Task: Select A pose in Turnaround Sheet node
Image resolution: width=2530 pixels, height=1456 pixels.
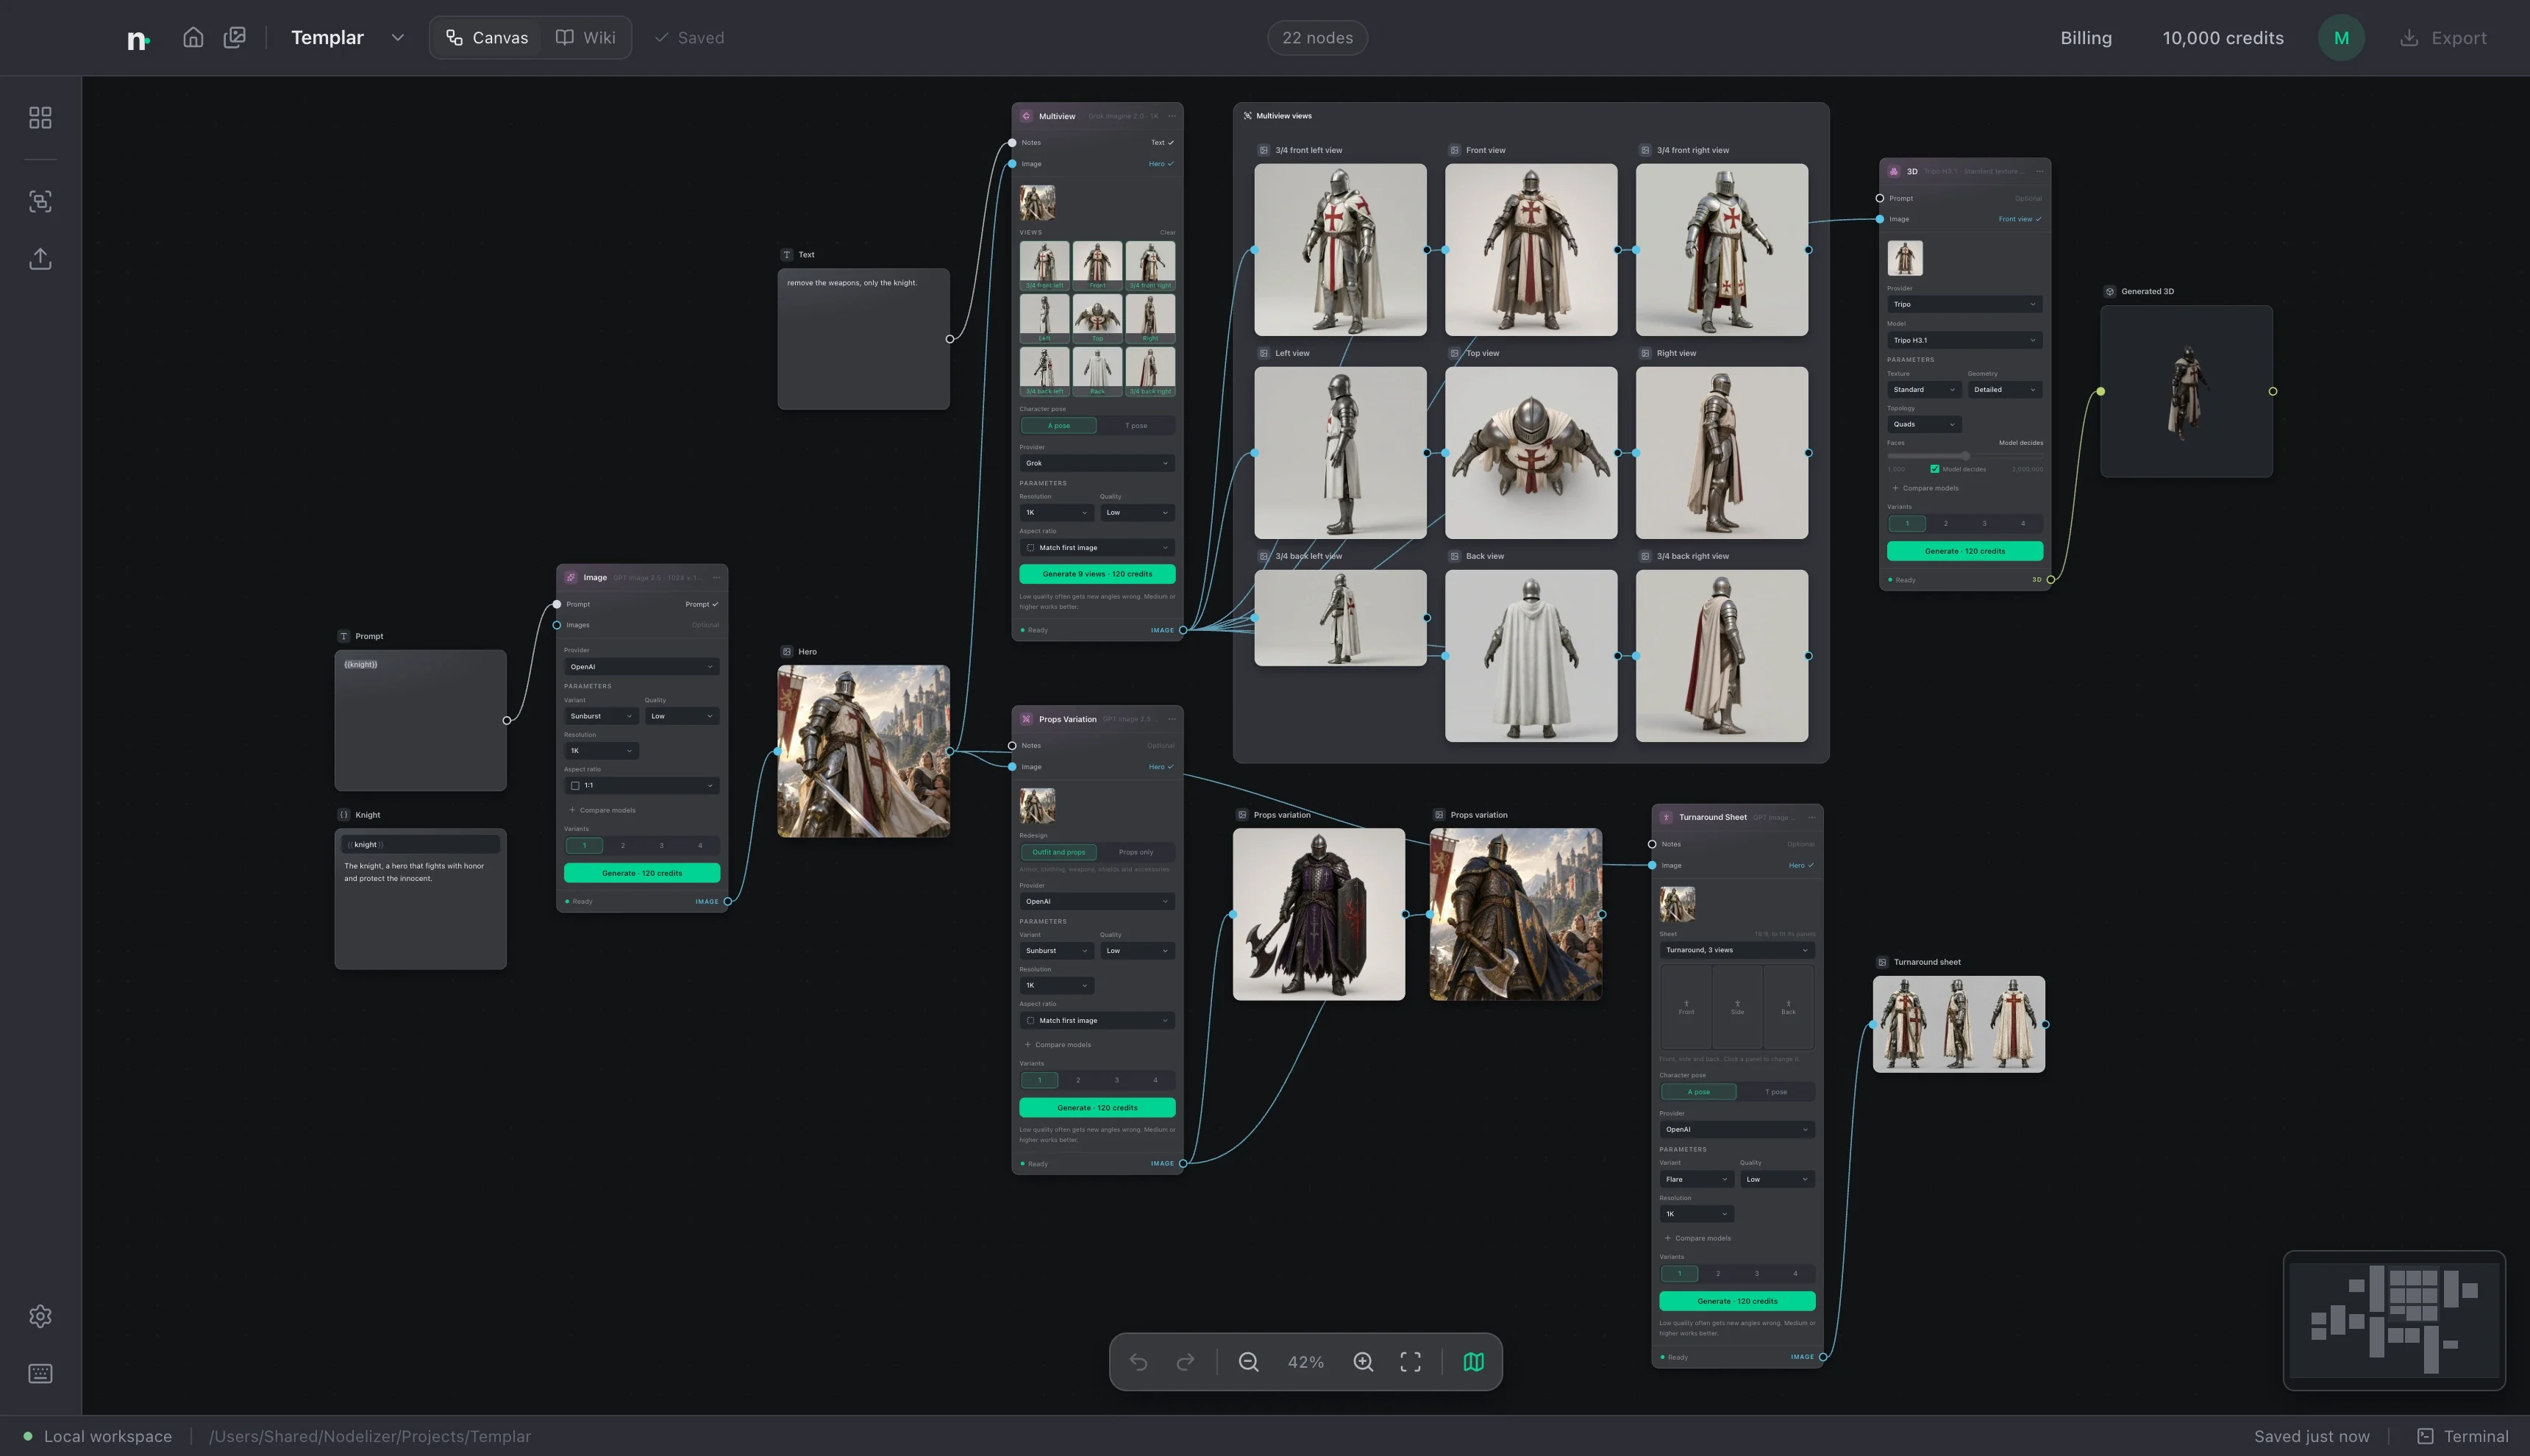Action: click(1698, 1092)
